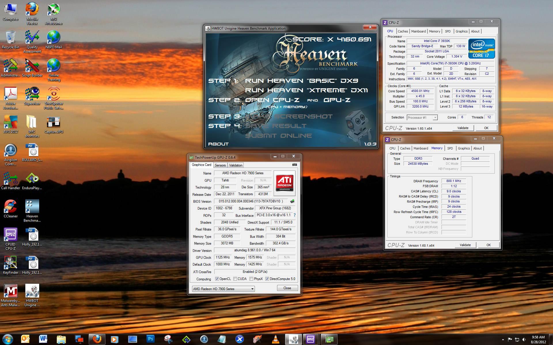Open the KeyFinder desktop shortcut
The height and width of the screenshot is (345, 553).
[x=11, y=265]
